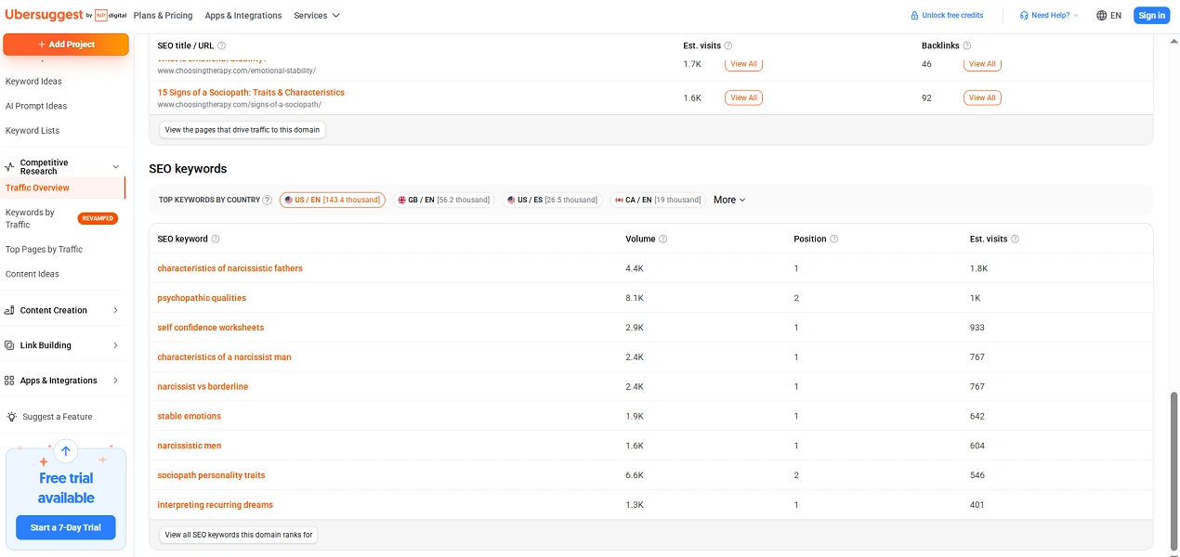Select the US / EN country filter
Screen dimensions: 1180x557
(x=333, y=200)
